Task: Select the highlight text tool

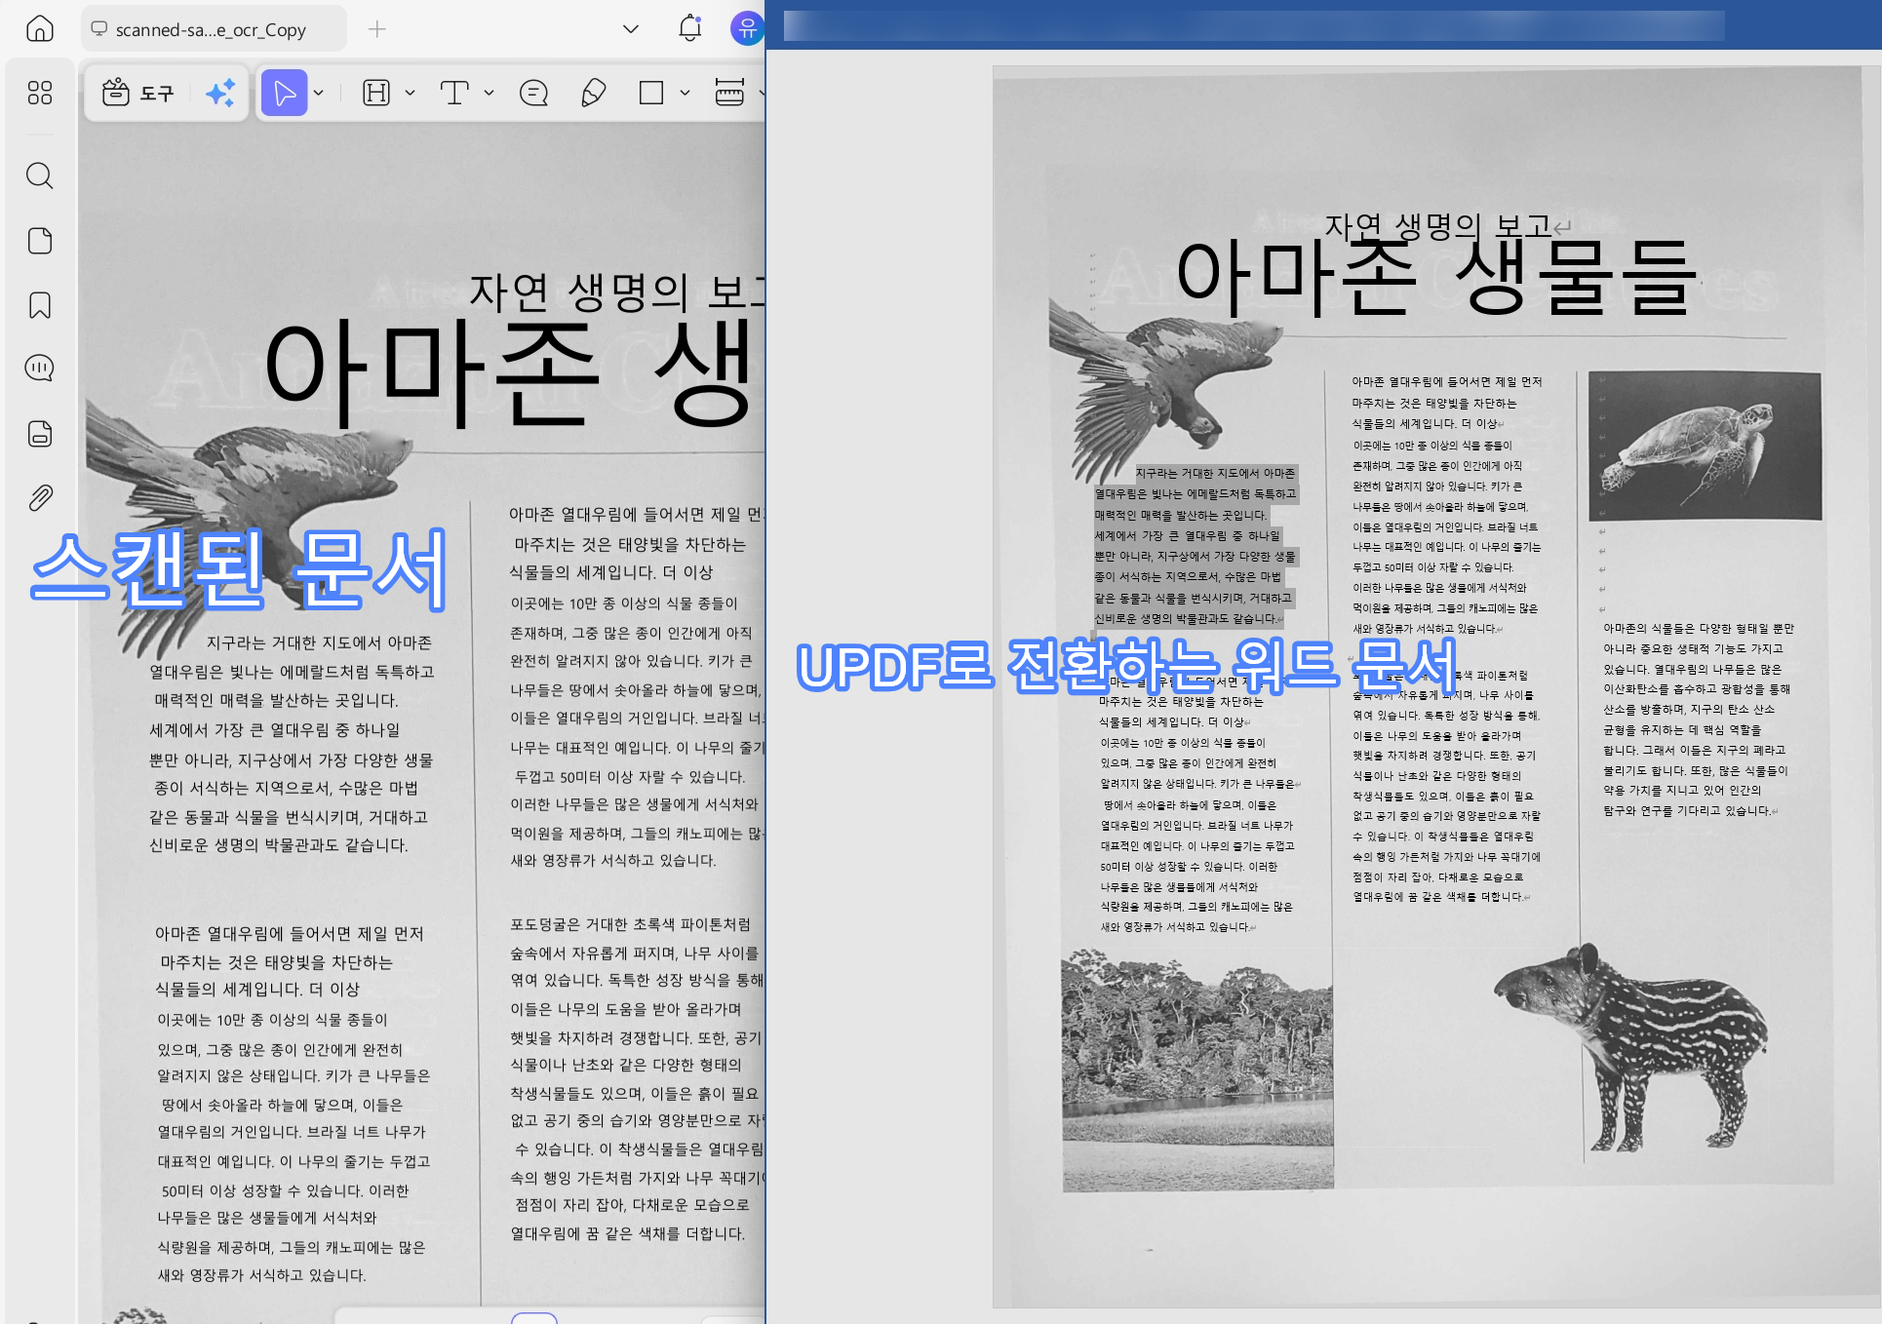Action: point(376,93)
